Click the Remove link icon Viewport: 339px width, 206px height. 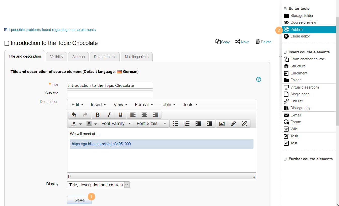244,124
